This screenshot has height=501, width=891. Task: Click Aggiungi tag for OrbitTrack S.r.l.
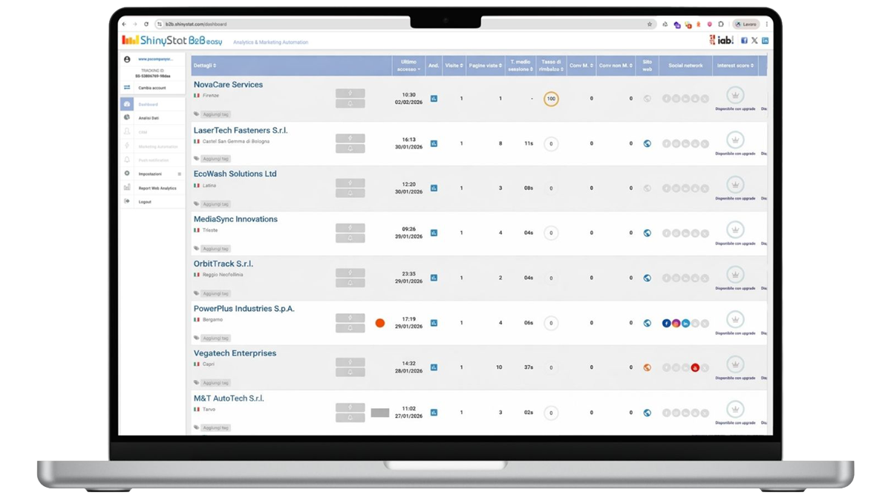(x=215, y=293)
